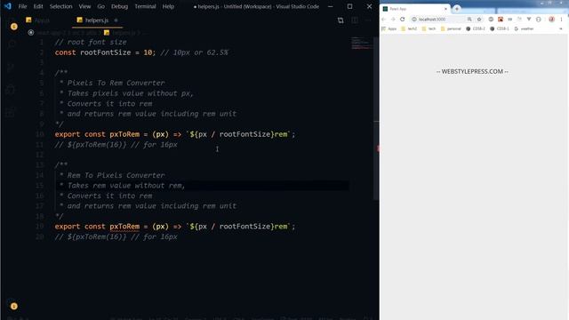Open the Go menu
The image size is (569, 320).
pos(100,6)
